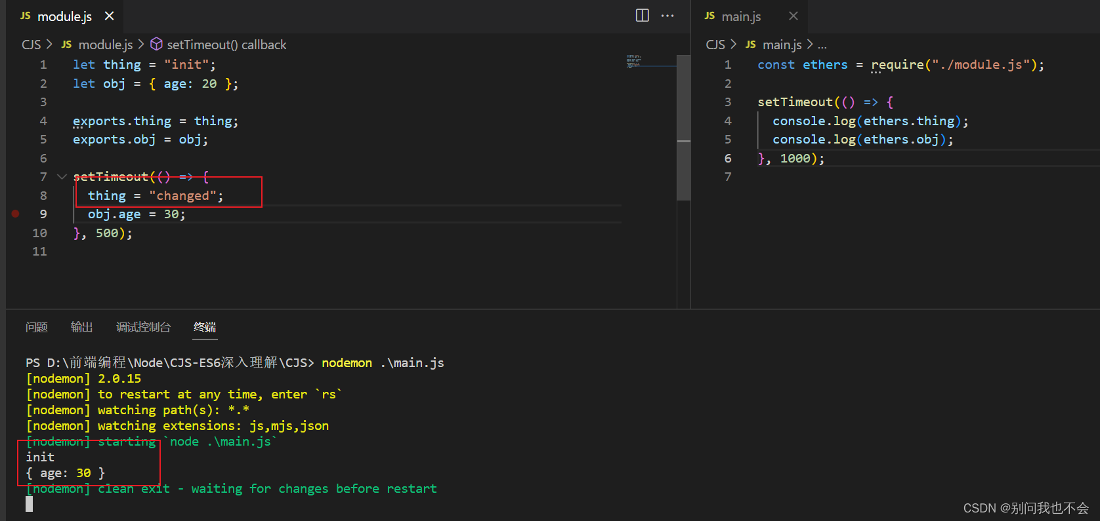Click line number 1 in module.js
Image resolution: width=1100 pixels, height=521 pixels.
click(x=43, y=65)
